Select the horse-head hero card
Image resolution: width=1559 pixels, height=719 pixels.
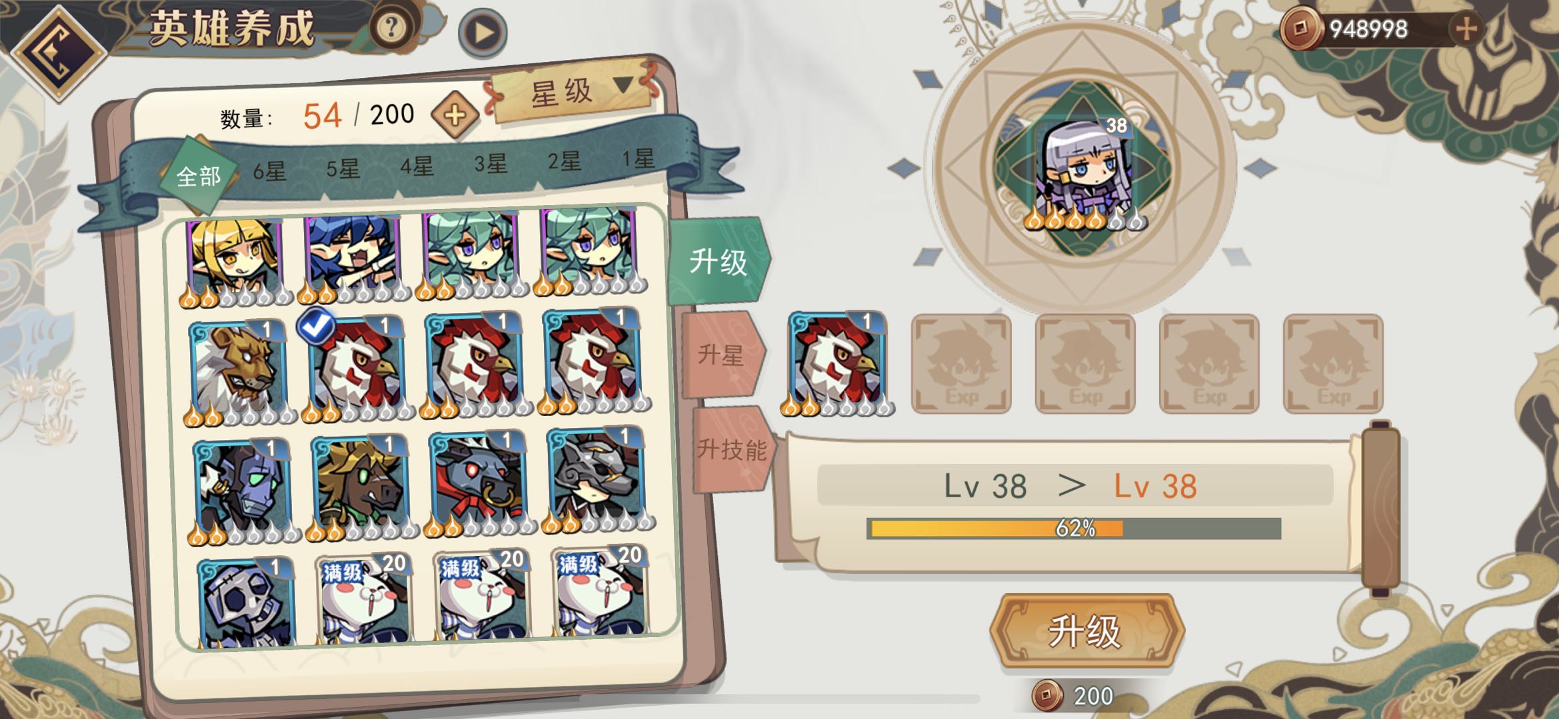pyautogui.click(x=361, y=487)
